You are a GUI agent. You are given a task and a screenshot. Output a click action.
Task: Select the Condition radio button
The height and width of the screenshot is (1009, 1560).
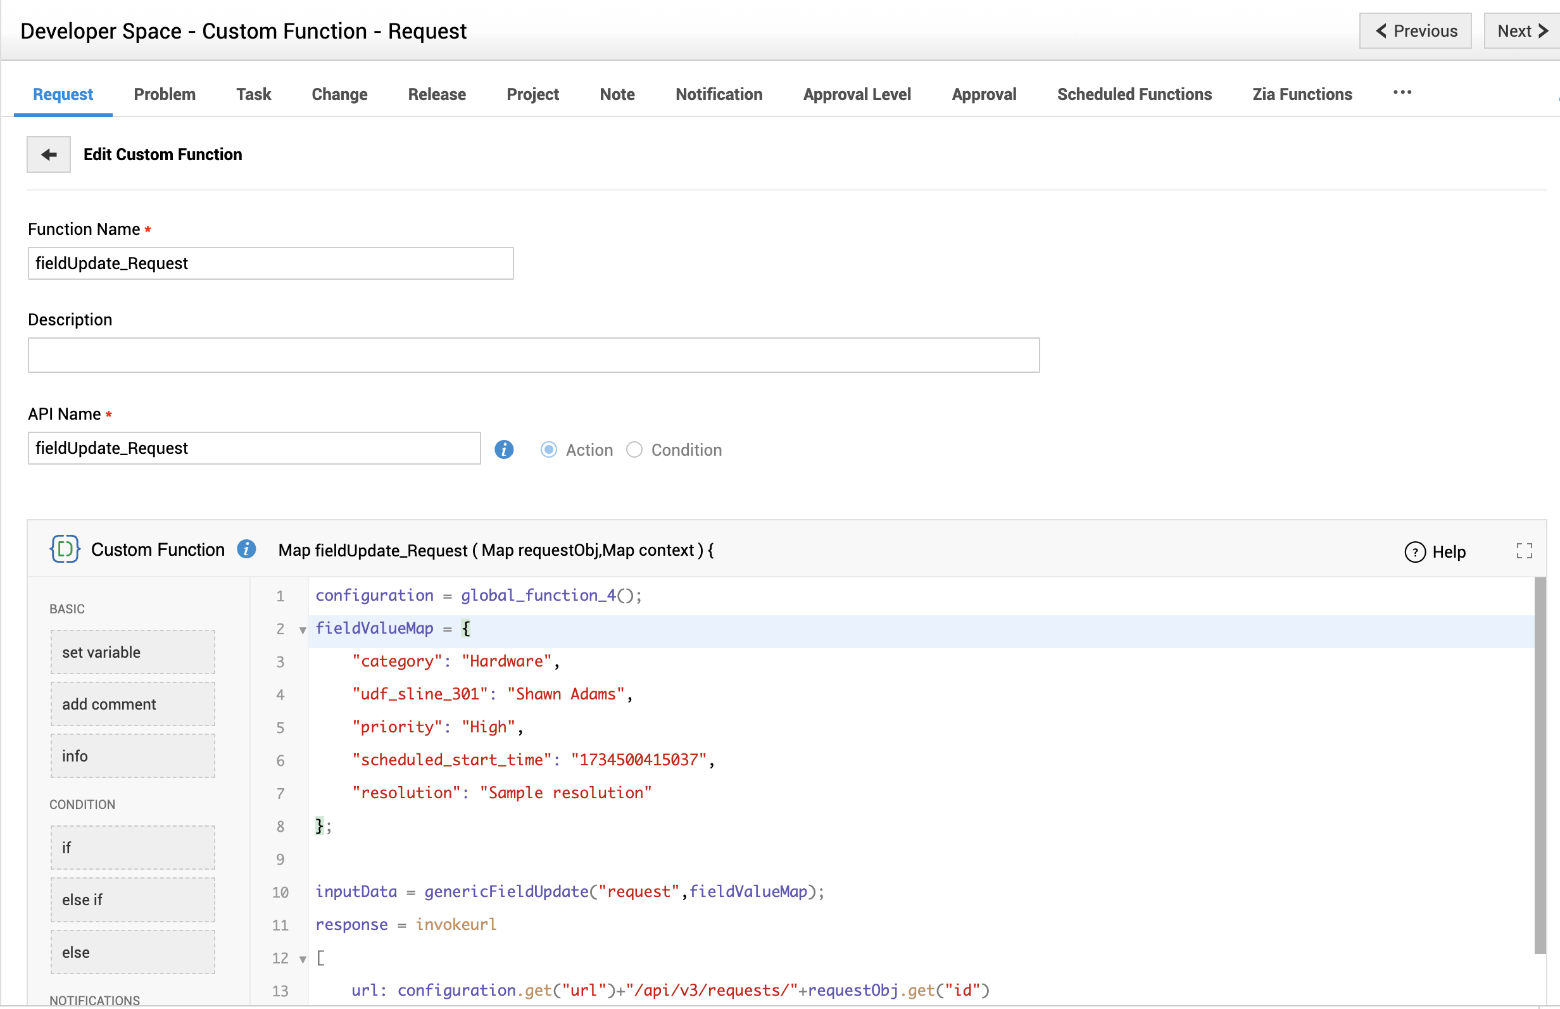pyautogui.click(x=634, y=449)
